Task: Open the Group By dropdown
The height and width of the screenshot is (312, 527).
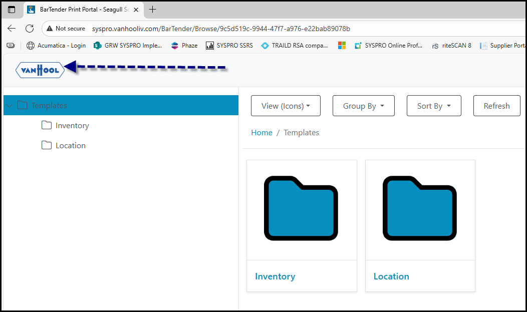Action: tap(363, 106)
